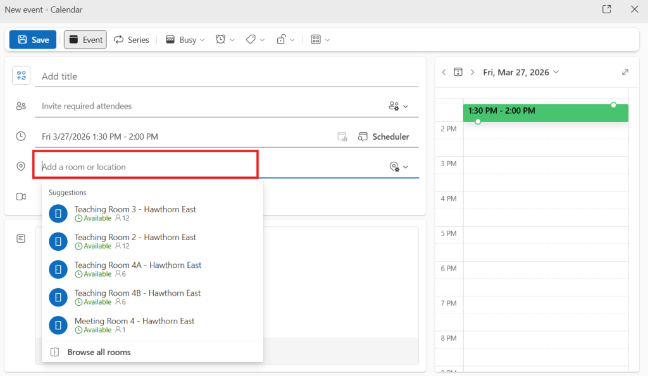
Task: Close the New event window
Action: pyautogui.click(x=634, y=9)
